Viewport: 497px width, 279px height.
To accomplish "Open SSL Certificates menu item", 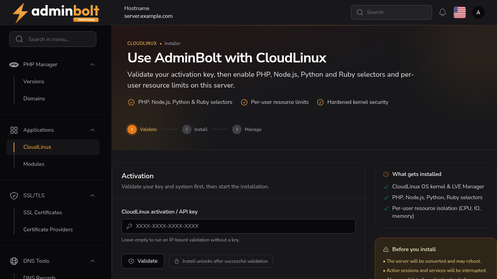I will 43,213.
